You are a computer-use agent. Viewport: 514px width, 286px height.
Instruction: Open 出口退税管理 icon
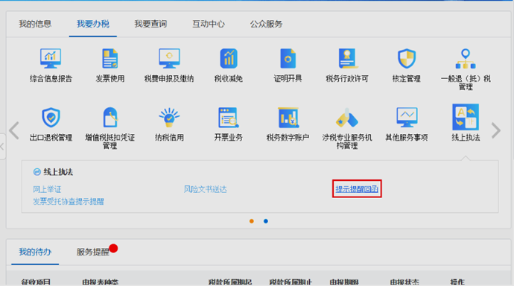point(51,117)
